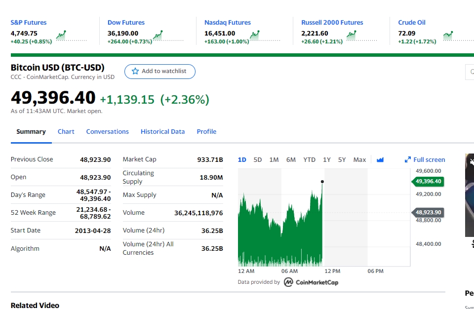
Task: Click the Volume value 36,245,118,976
Action: [198, 213]
